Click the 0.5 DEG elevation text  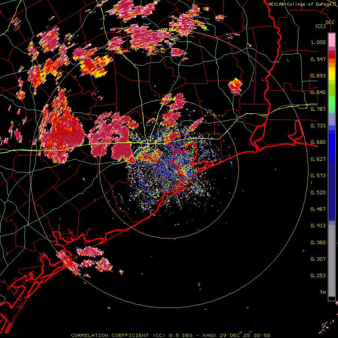point(180,335)
